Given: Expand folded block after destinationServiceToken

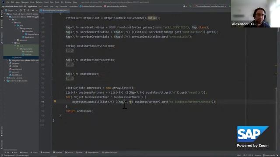Looking at the screenshot, I should pos(70,51).
